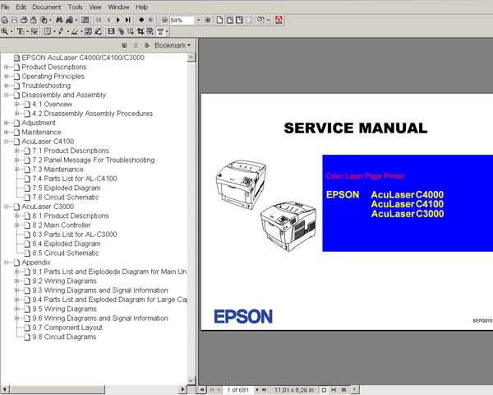Expand the Operating Principles bookmark

point(7,77)
